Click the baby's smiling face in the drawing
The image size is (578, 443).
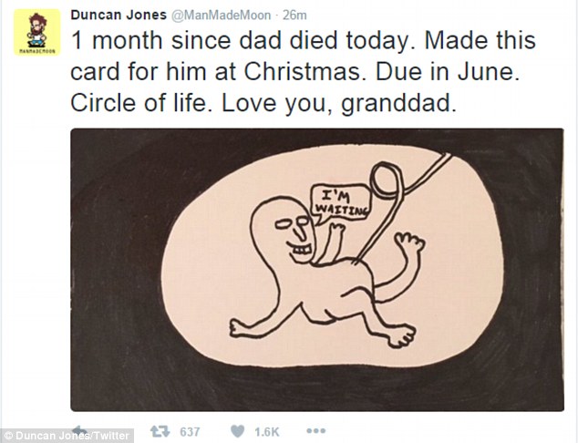[294, 233]
